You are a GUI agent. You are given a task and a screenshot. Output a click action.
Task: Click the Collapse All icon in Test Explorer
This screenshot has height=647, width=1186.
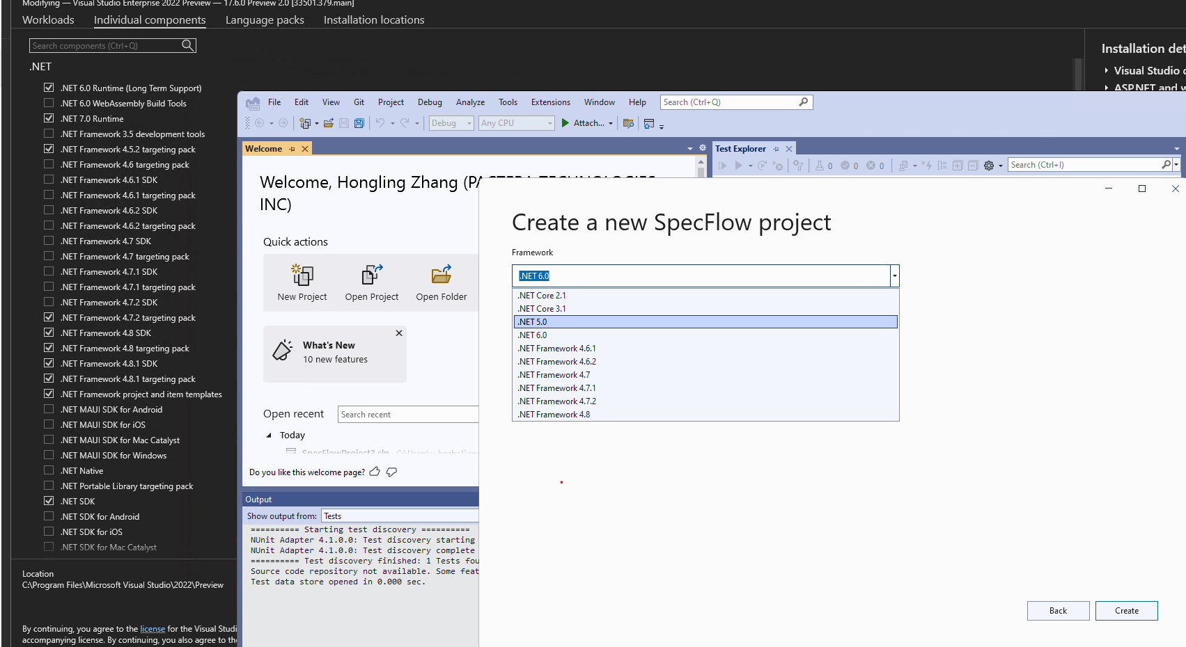(x=973, y=166)
